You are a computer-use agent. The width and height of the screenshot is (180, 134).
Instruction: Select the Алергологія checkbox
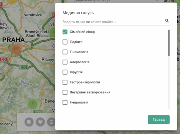(x=65, y=62)
